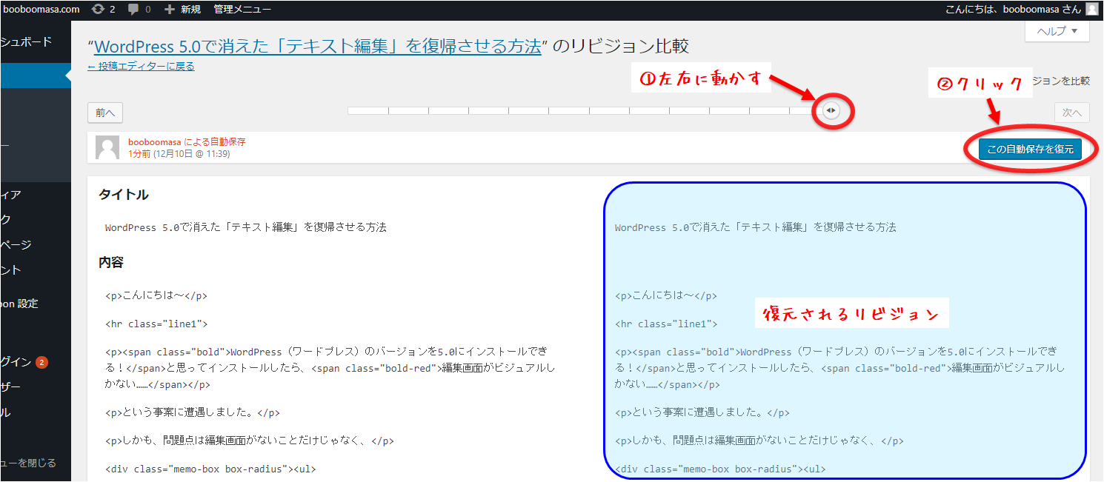Click the 'タイトル' section heading
1104x482 pixels.
pos(124,195)
